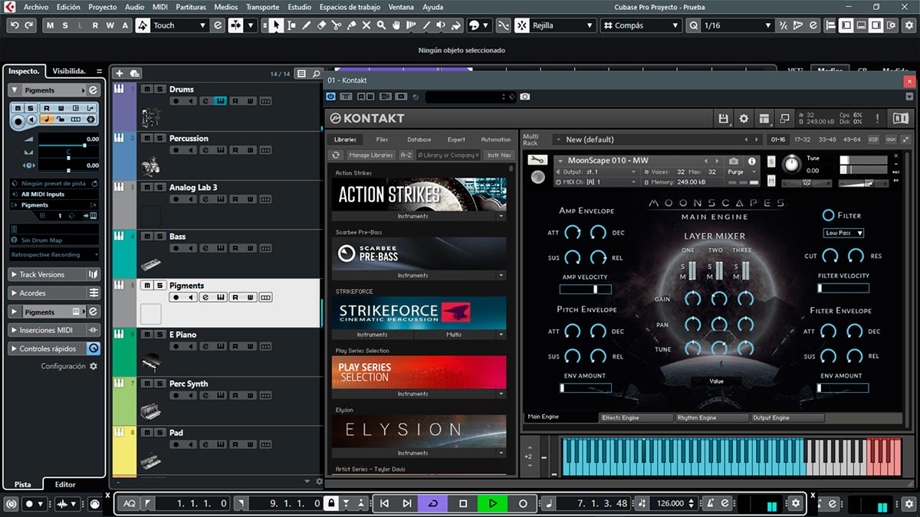Click the Library or Company search field
The height and width of the screenshot is (517, 920).
(449, 155)
